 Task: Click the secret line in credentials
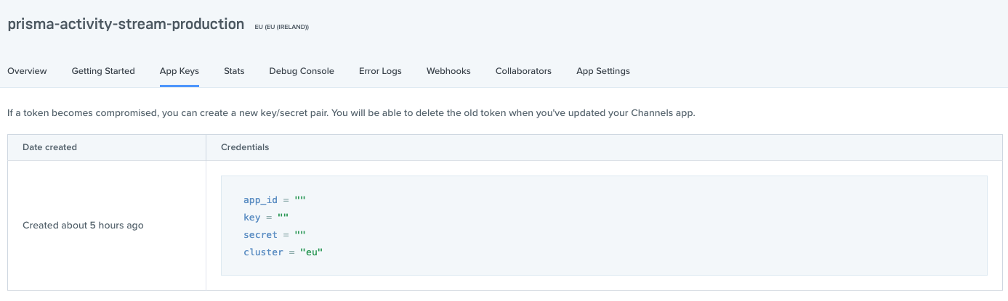275,234
